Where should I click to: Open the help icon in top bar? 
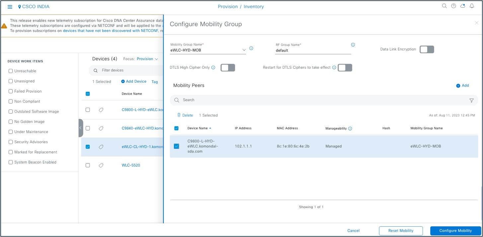coord(453,6)
